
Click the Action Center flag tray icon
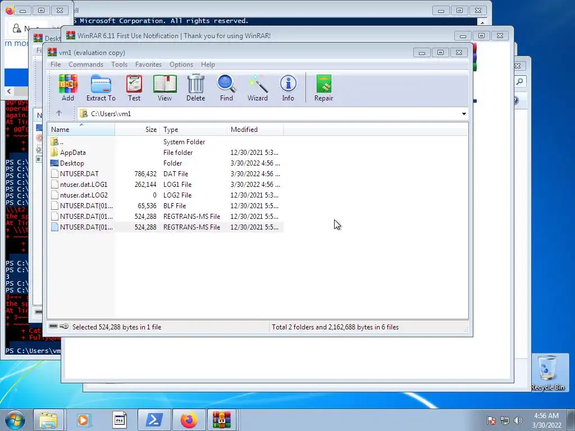click(x=491, y=420)
